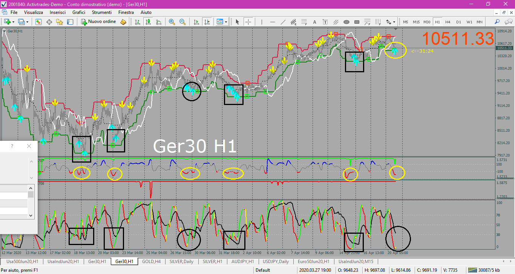Select the ellipse drawing tool

click(x=346, y=22)
